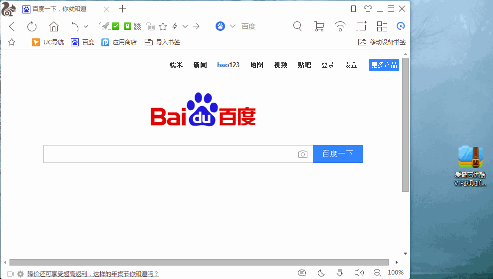The width and height of the screenshot is (493, 279).
Task: Click the zoom in magnifier icon
Action: 377,273
